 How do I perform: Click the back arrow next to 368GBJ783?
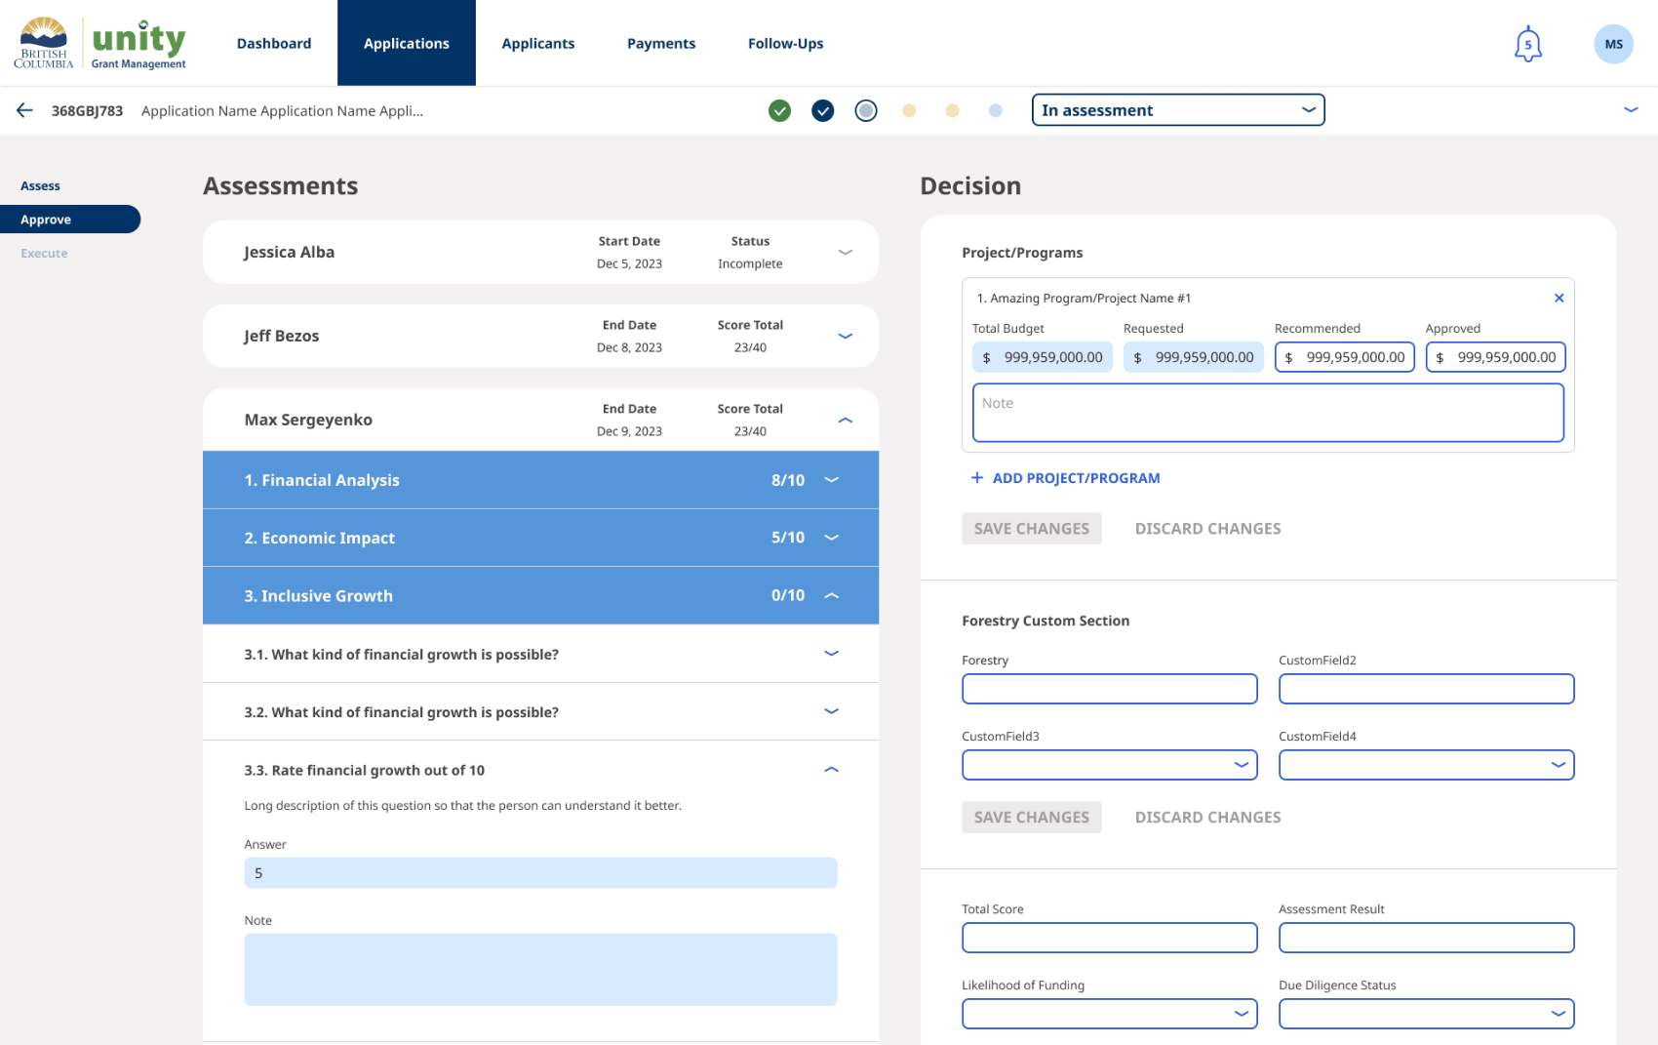coord(24,110)
